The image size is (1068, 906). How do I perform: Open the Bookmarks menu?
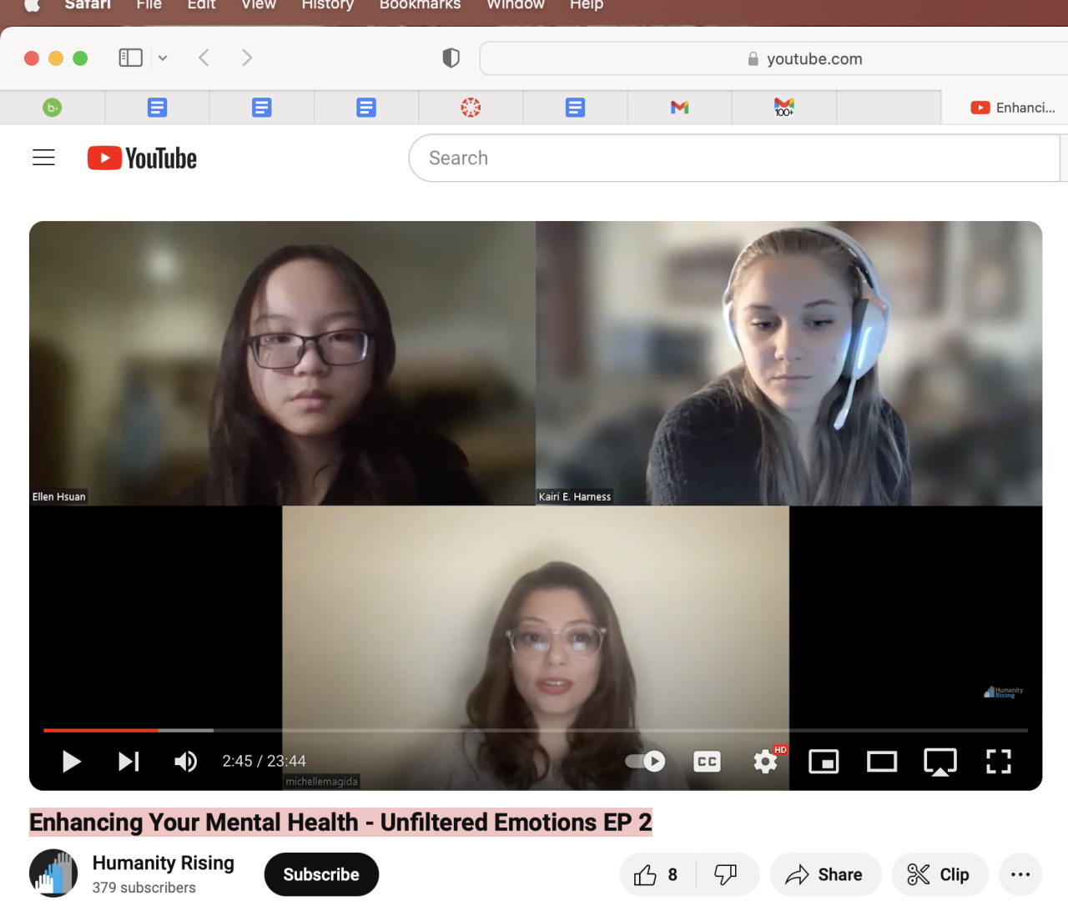pyautogui.click(x=420, y=4)
